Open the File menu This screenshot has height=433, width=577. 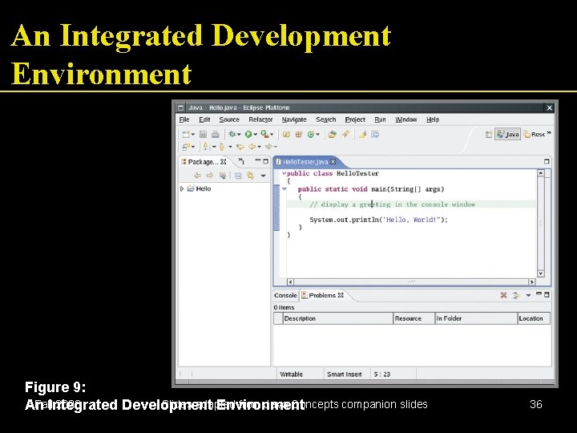point(184,119)
